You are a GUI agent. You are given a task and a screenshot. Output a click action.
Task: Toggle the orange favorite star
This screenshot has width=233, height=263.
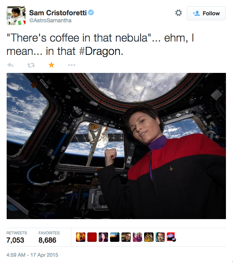point(51,65)
